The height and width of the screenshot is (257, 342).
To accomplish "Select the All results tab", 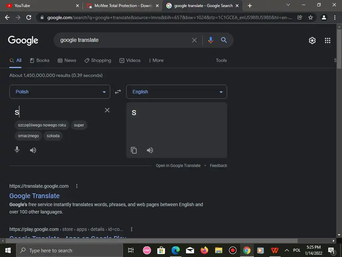I will tap(15, 61).
